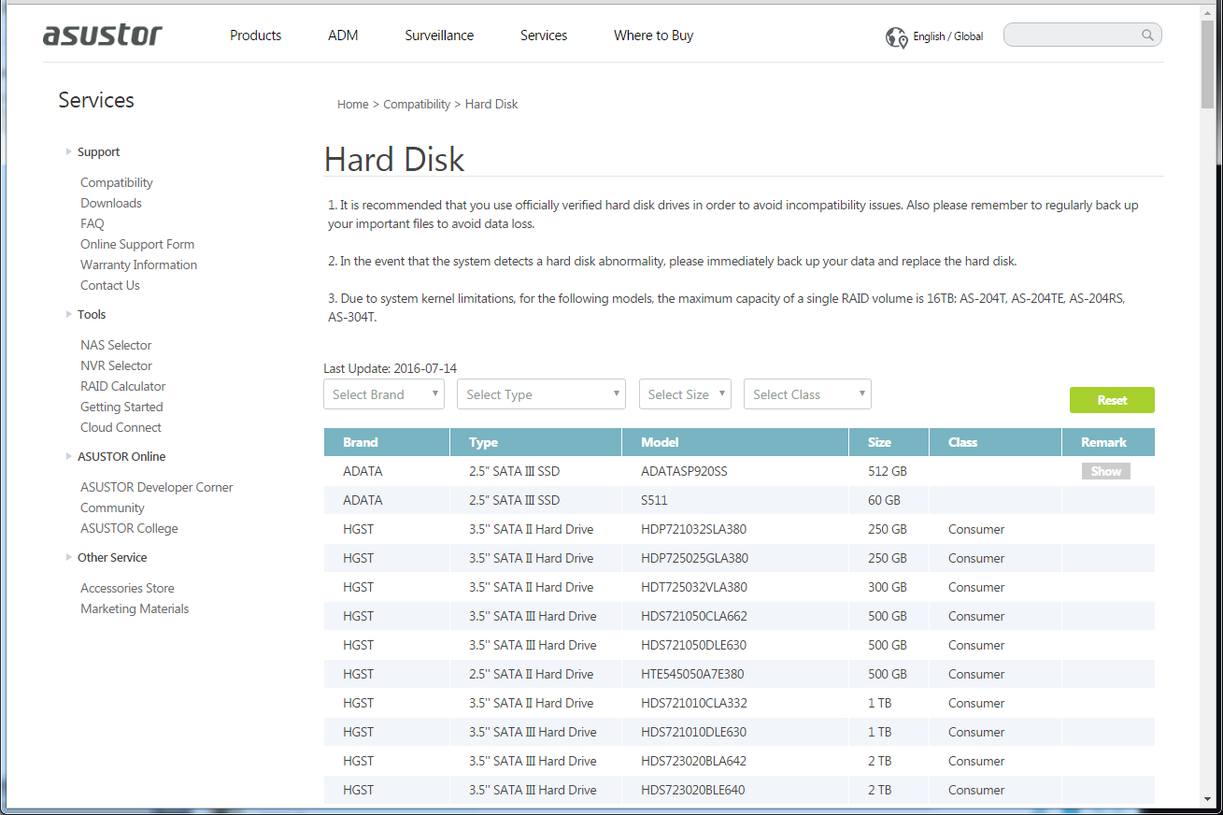Go to Compatibility breadcrumb
Image resolution: width=1223 pixels, height=815 pixels.
tap(417, 105)
